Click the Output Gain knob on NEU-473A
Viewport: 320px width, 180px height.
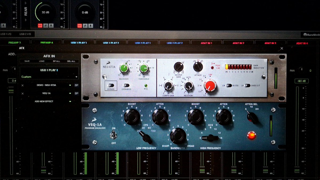[178, 67]
